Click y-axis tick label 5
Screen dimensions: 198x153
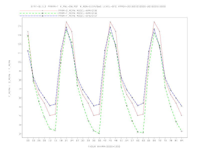pyautogui.click(x=20, y=107)
